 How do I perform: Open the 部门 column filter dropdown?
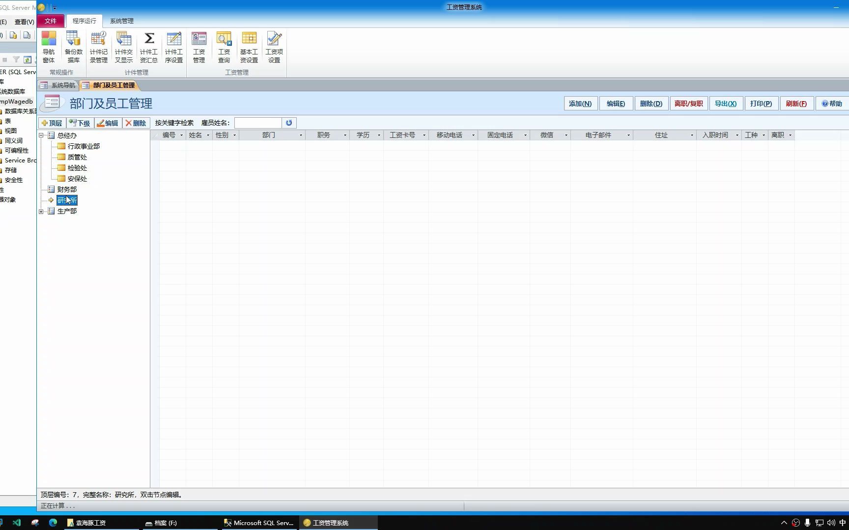301,135
